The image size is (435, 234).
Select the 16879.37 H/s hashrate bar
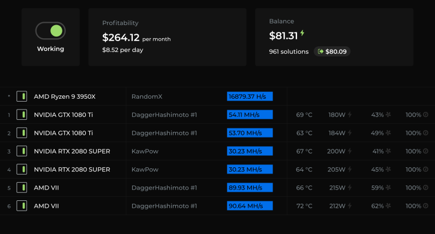tap(250, 96)
